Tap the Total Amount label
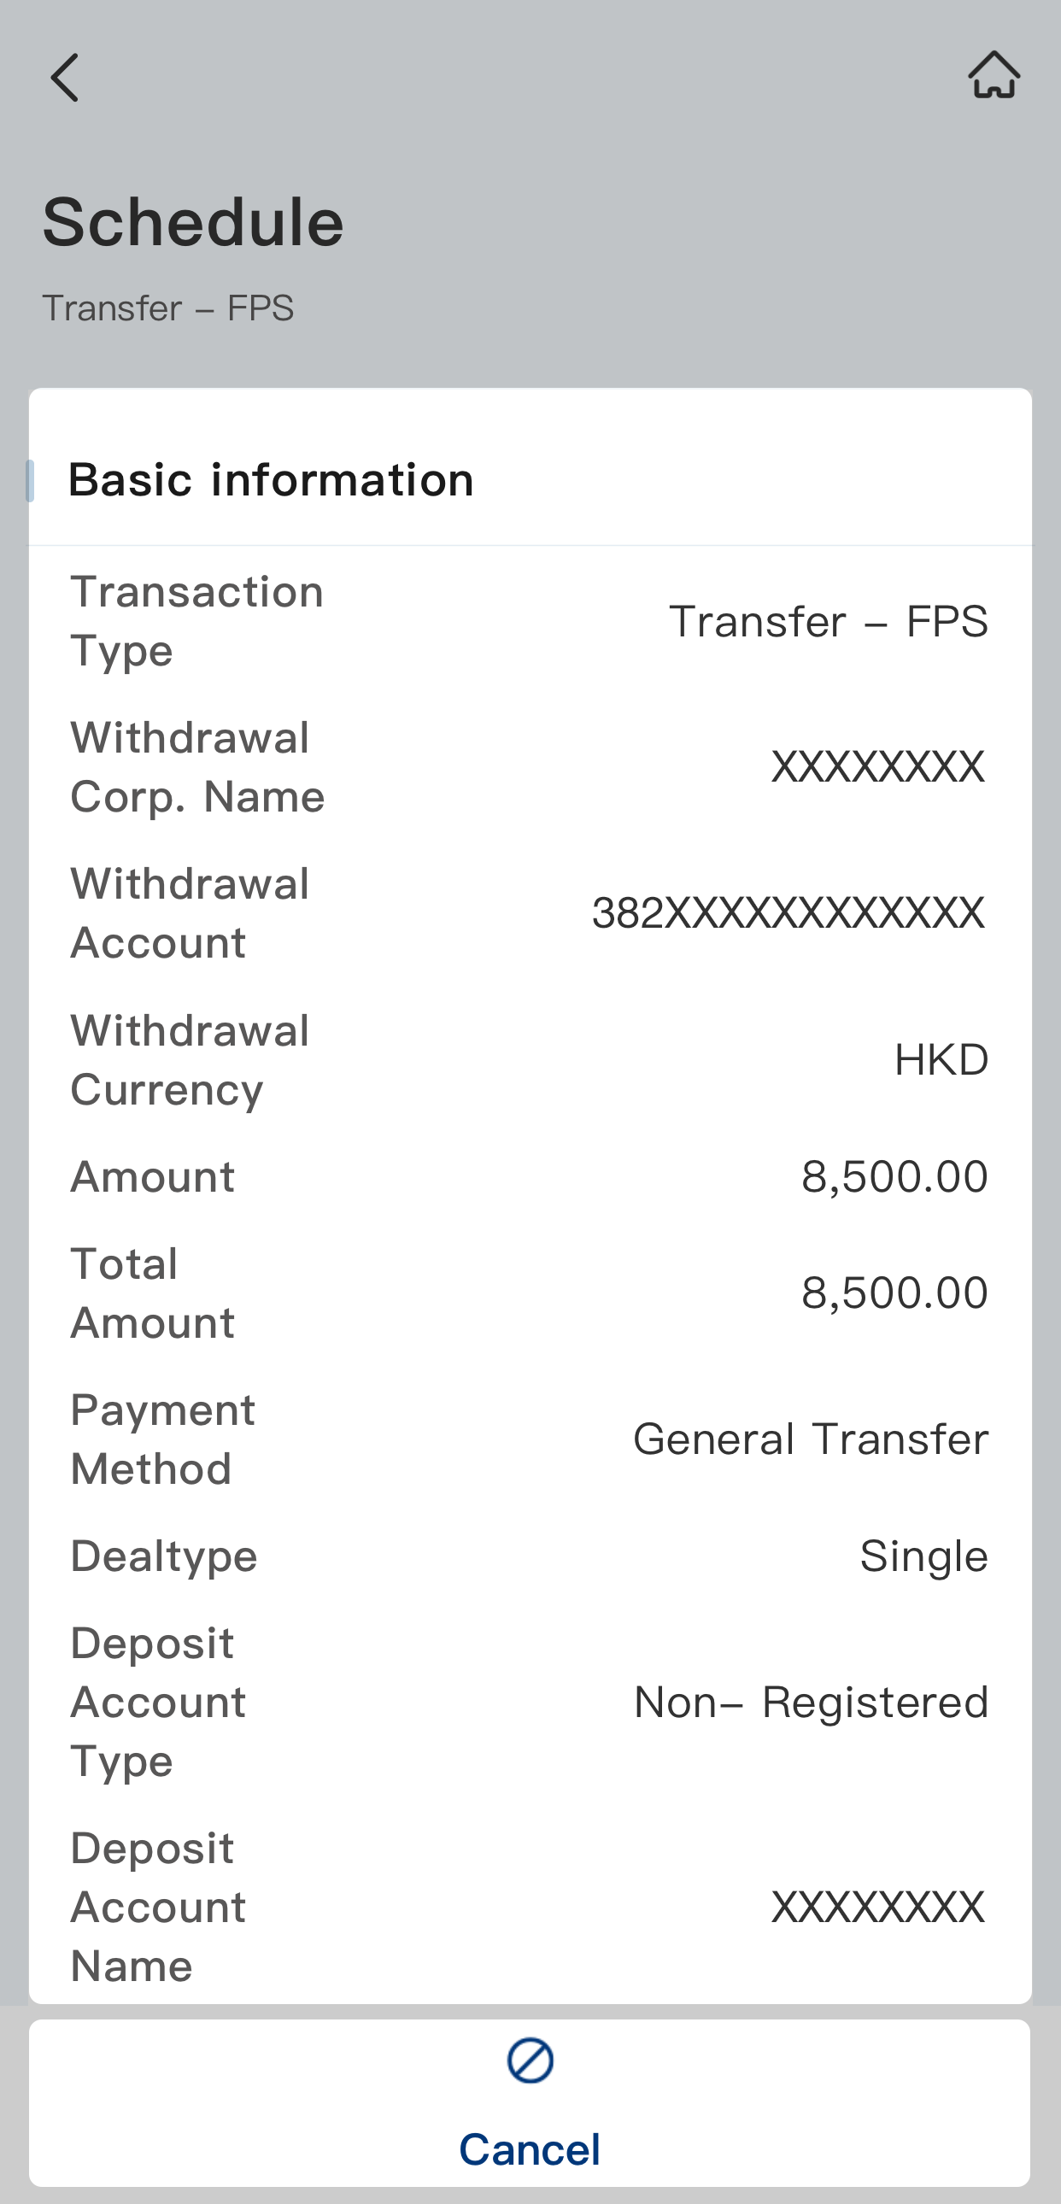This screenshot has height=2204, width=1061. pos(152,1293)
